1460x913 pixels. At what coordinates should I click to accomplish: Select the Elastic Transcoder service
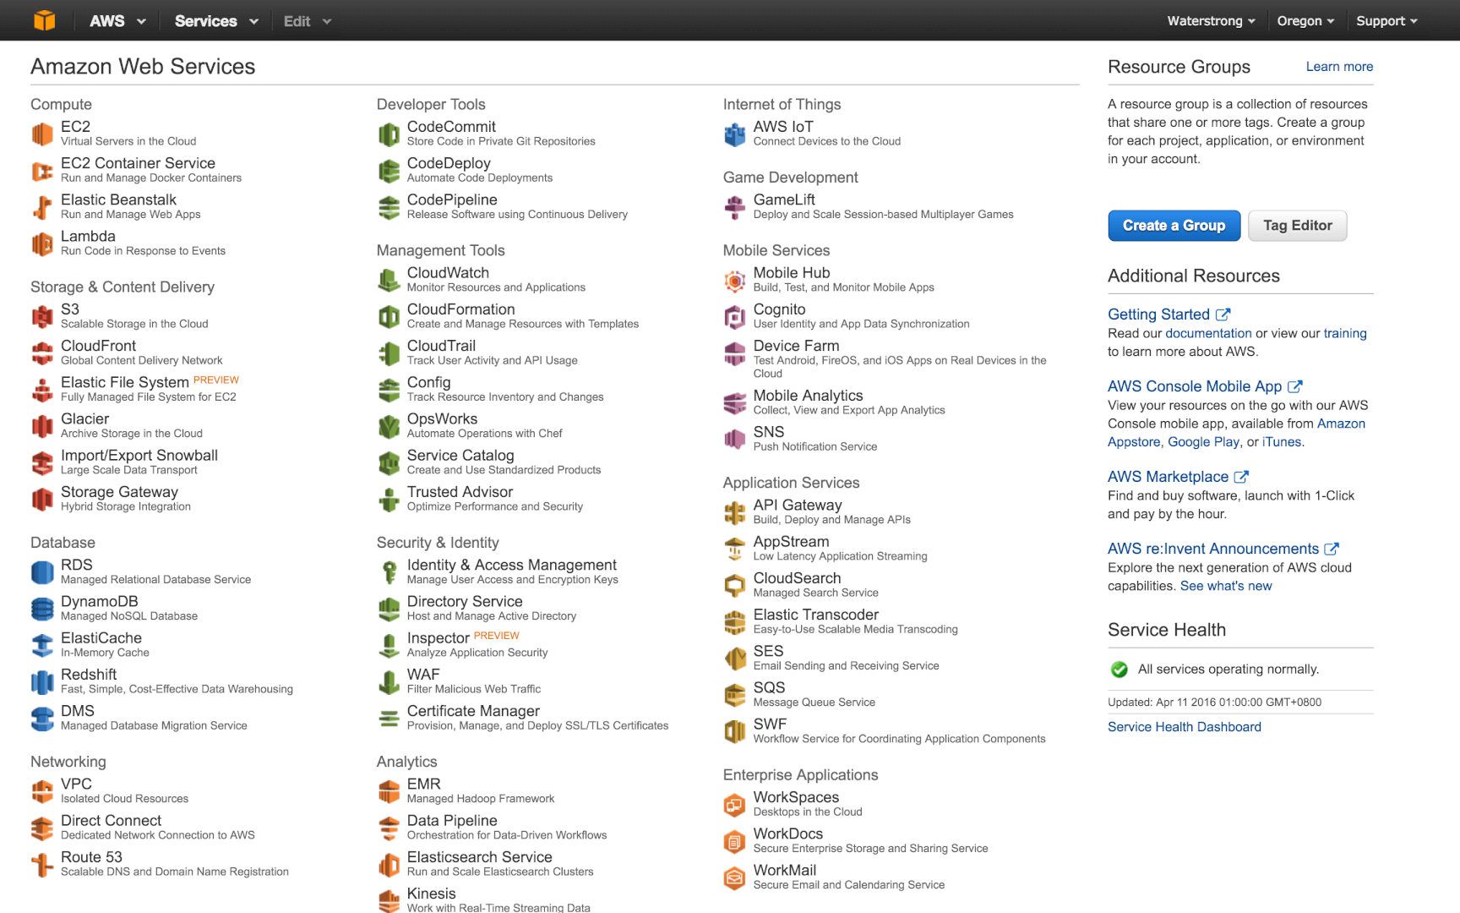[815, 615]
